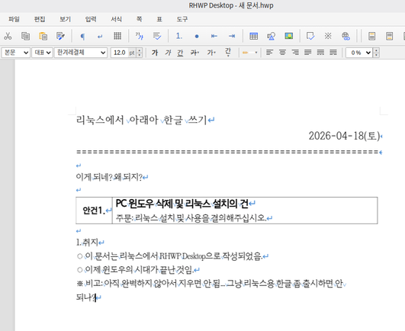Open highlight color dropdown arrow
Image resolution: width=405 pixels, height=331 pixels.
[256, 53]
